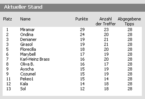Click the Anzahl der Treffer header

click(106, 21)
